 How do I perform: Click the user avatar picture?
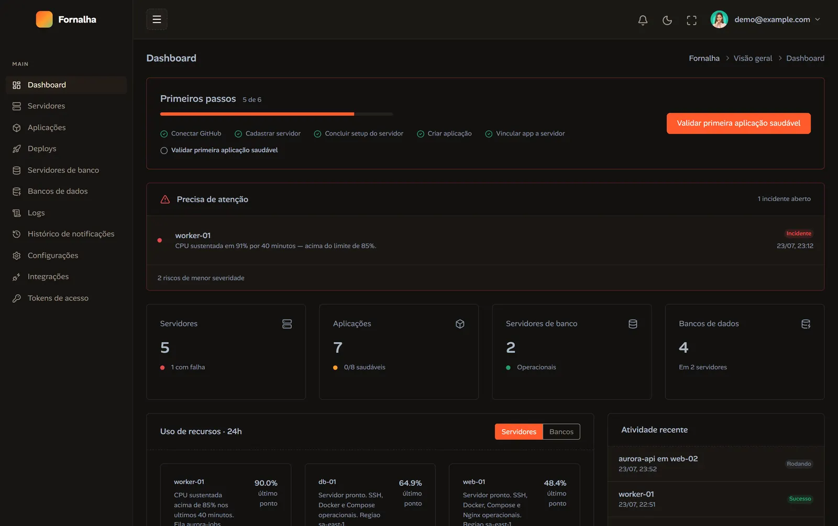click(x=719, y=19)
